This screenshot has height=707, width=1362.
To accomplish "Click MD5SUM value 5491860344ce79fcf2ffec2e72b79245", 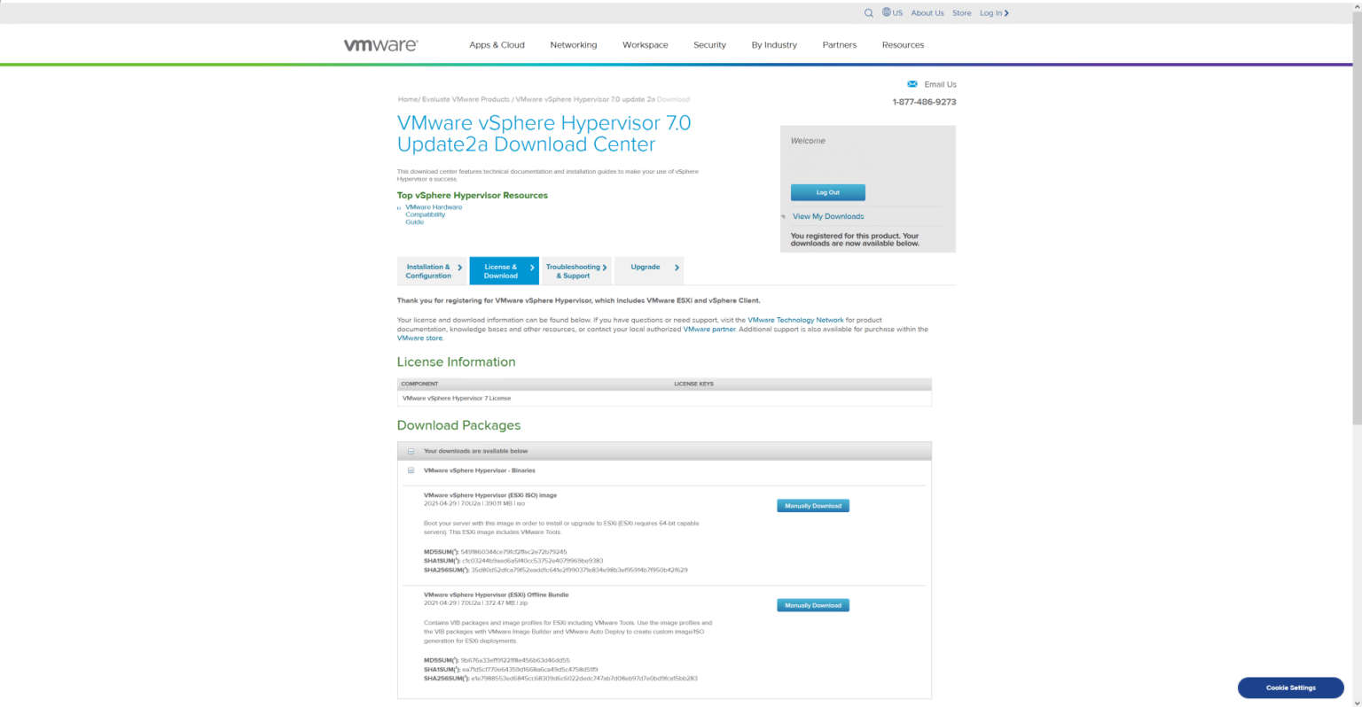I will pyautogui.click(x=513, y=552).
